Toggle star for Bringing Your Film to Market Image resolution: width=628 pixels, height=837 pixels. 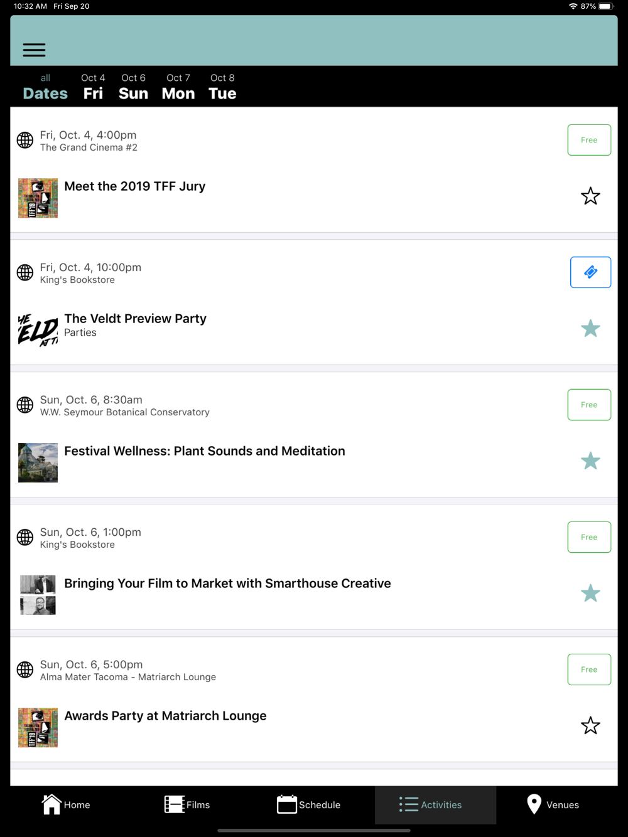click(590, 594)
